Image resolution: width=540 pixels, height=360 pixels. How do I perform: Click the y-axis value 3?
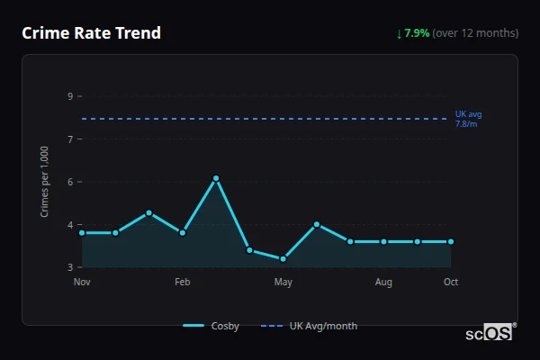pos(70,267)
